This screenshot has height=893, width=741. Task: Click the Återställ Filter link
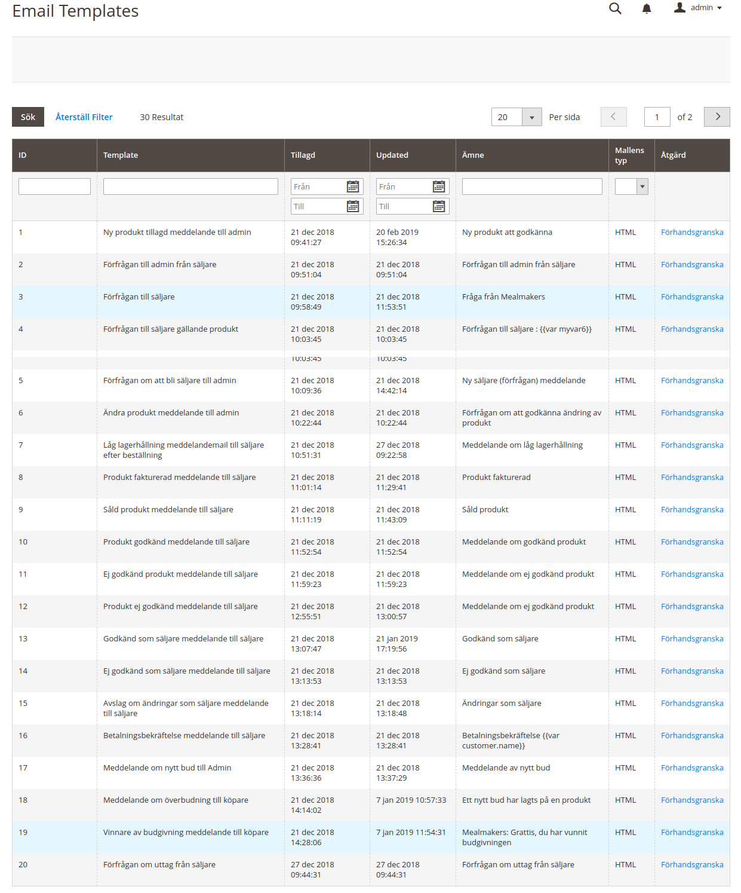tap(84, 117)
